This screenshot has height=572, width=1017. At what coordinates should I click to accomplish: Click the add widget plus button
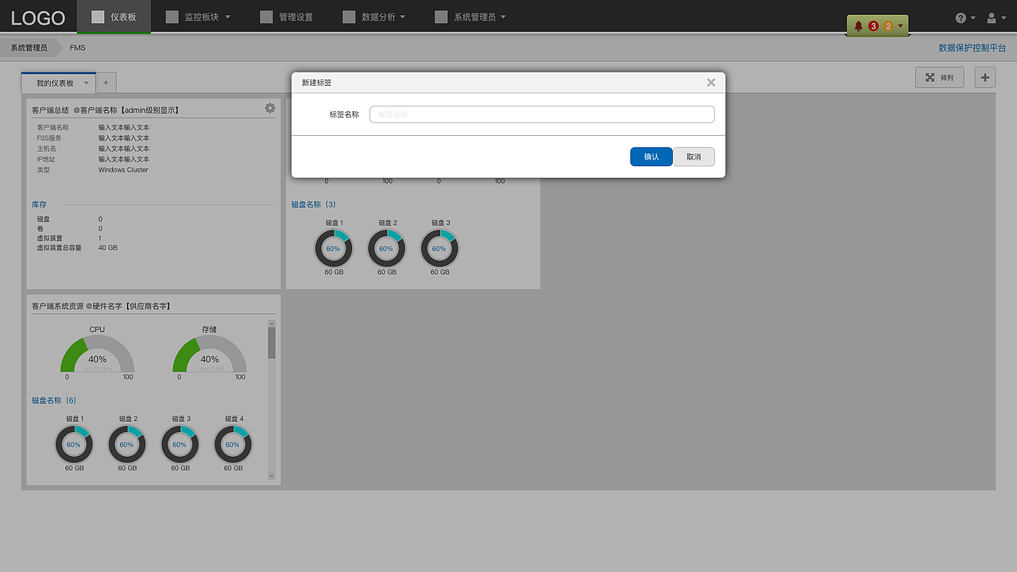tap(985, 77)
